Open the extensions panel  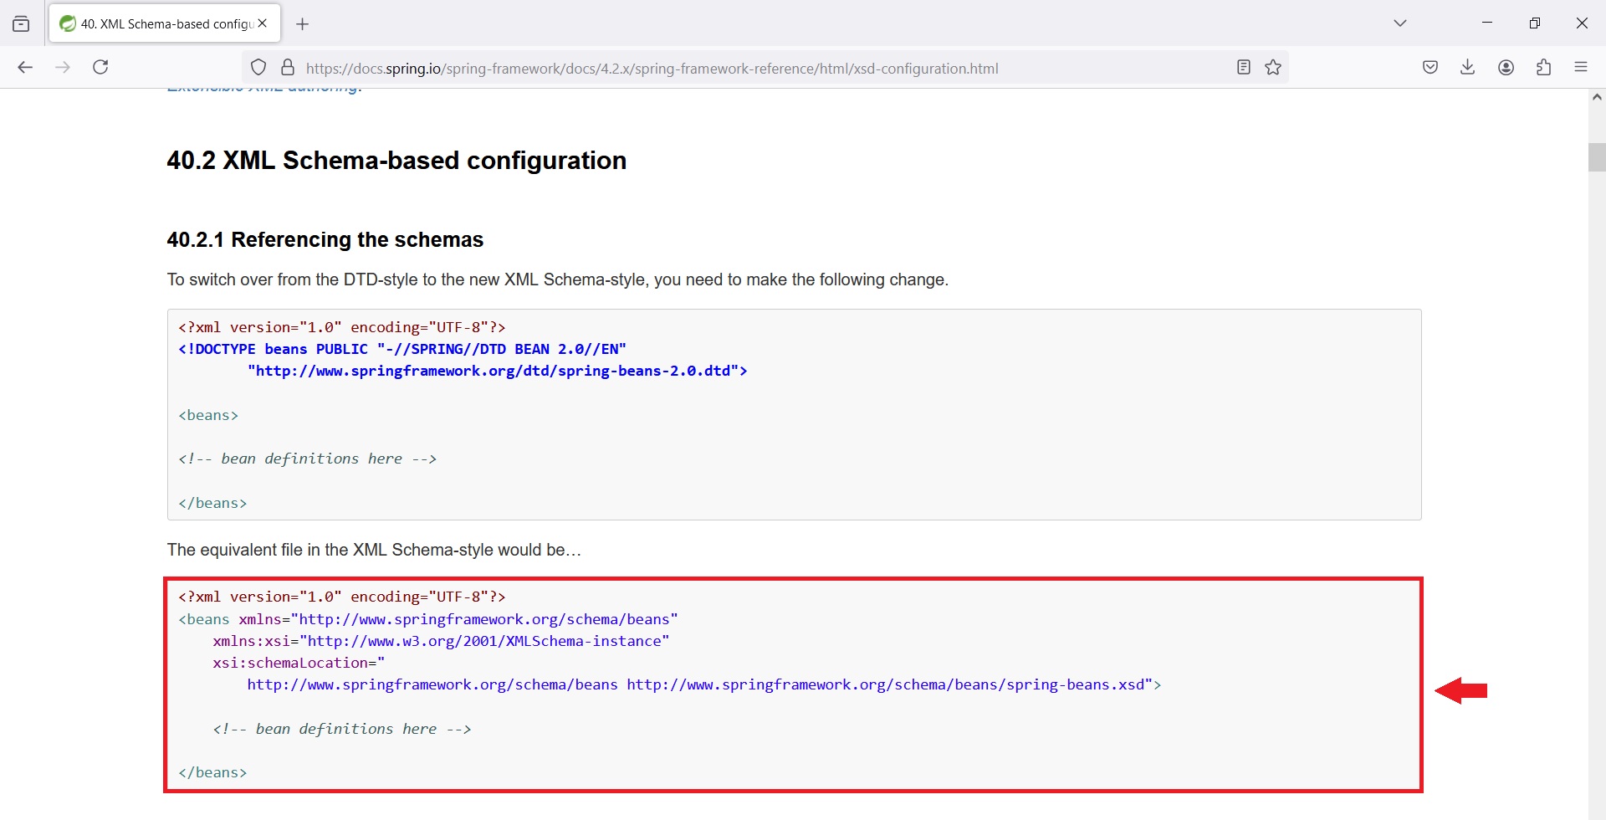click(x=1544, y=68)
